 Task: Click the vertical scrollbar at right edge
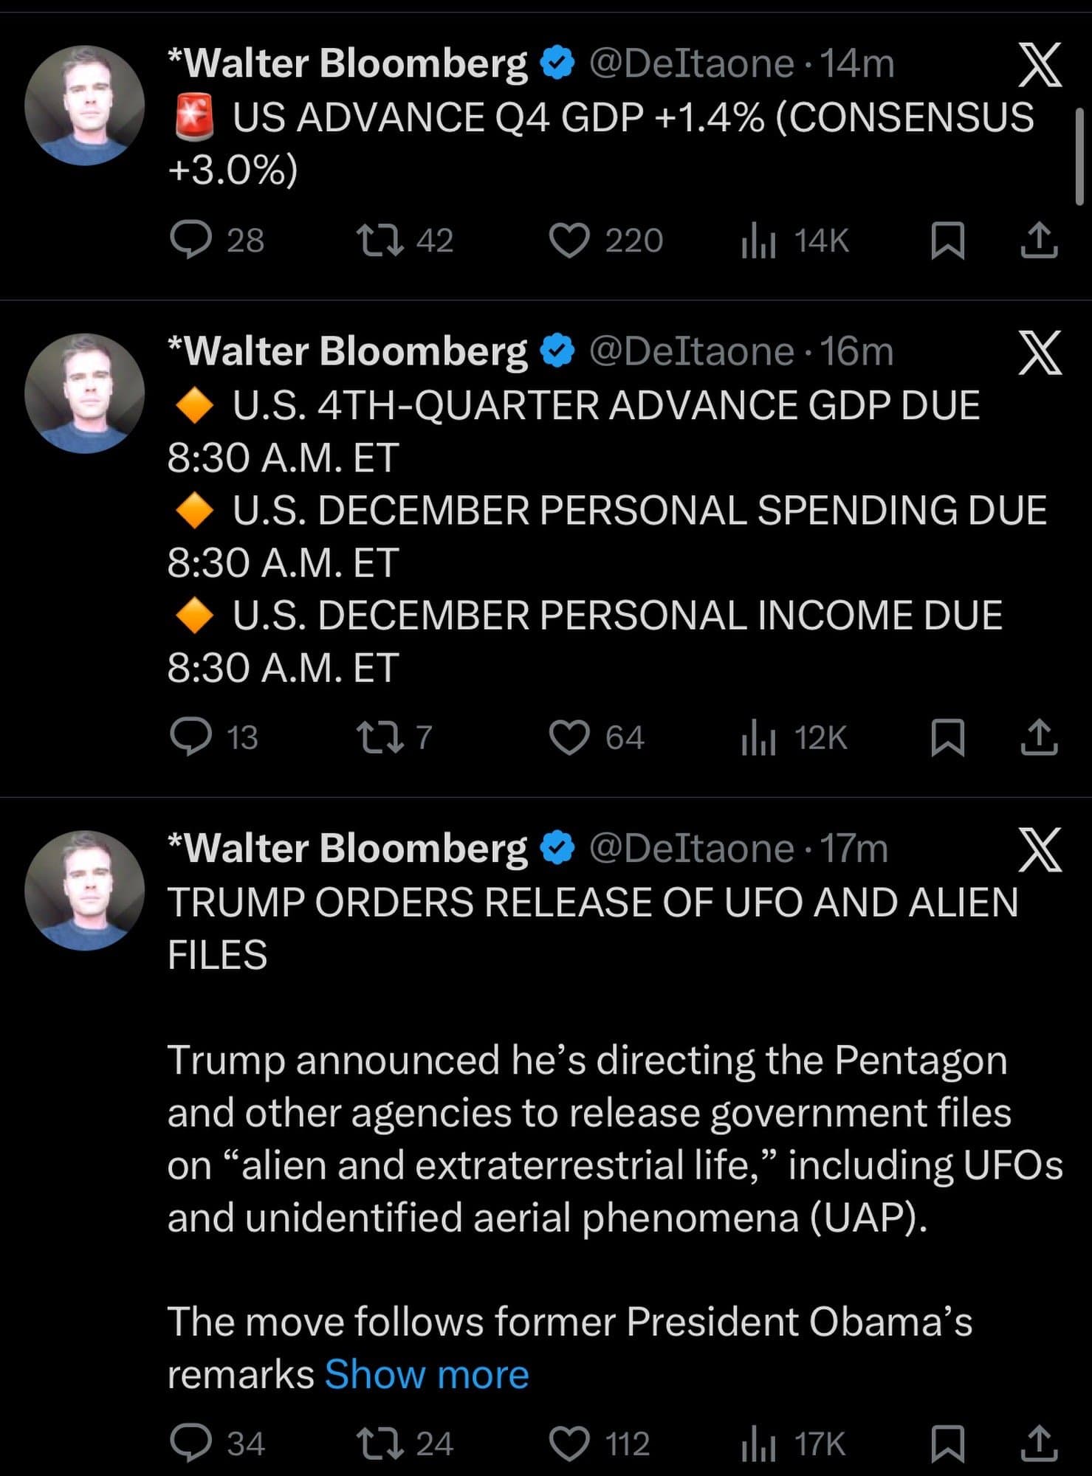(x=1079, y=155)
